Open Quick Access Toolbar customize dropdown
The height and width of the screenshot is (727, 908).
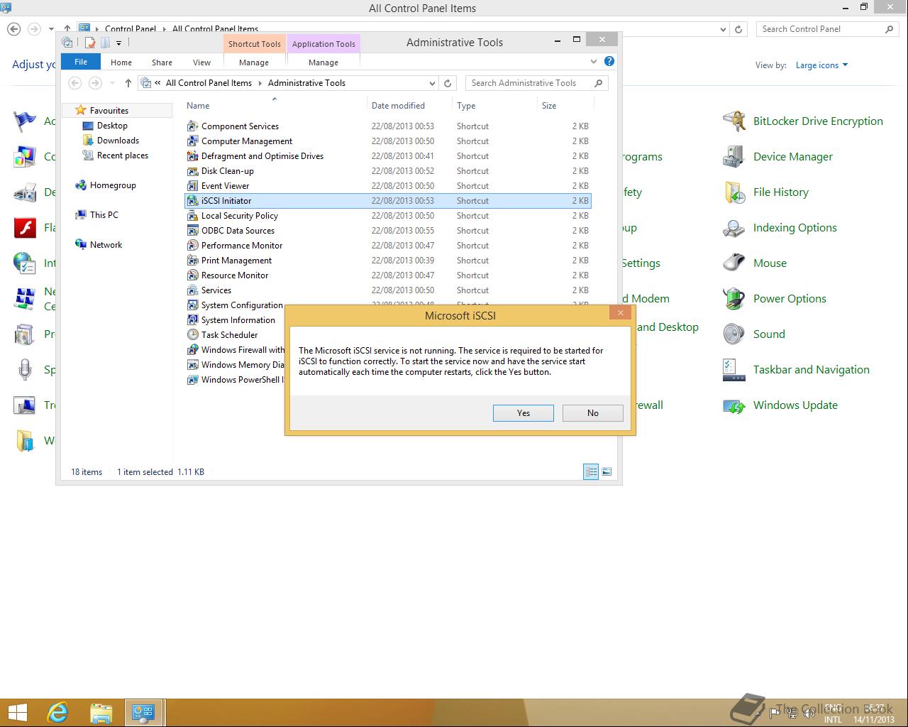[118, 43]
